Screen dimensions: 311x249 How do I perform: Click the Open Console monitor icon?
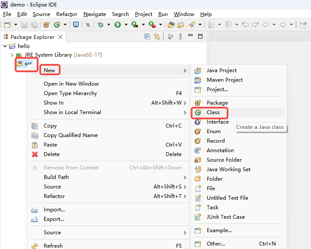[x=76, y=25]
